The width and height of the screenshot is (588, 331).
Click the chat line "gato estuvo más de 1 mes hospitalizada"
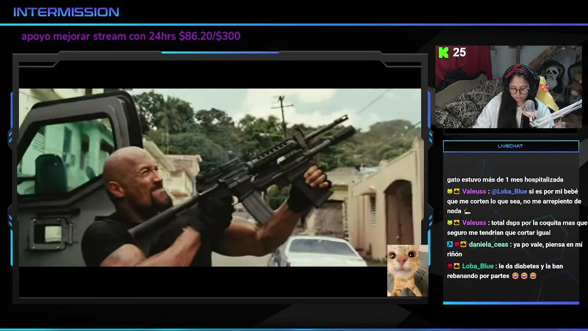click(505, 180)
